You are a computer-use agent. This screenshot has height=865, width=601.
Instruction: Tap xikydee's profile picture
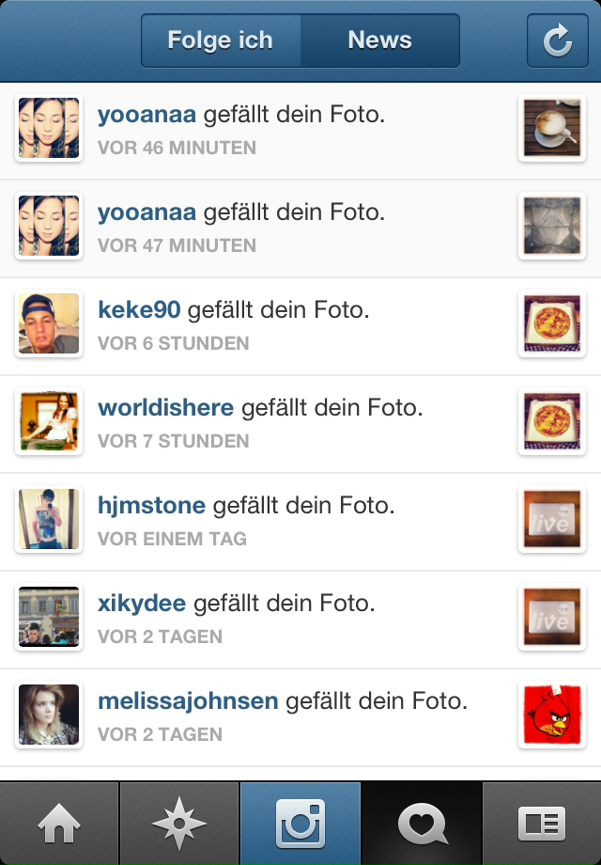49,617
